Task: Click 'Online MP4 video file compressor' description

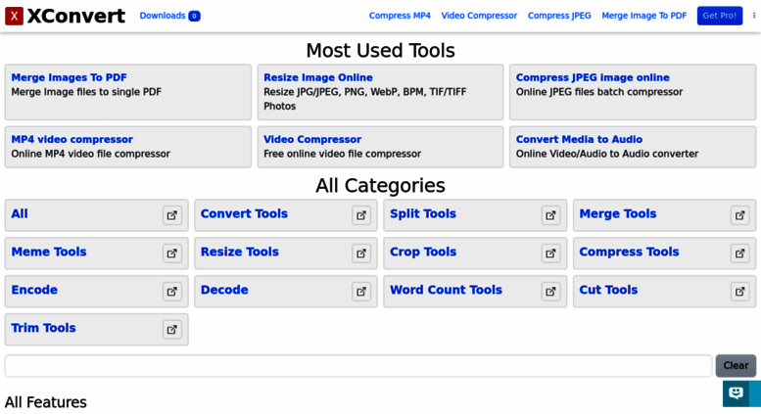Action: coord(91,154)
